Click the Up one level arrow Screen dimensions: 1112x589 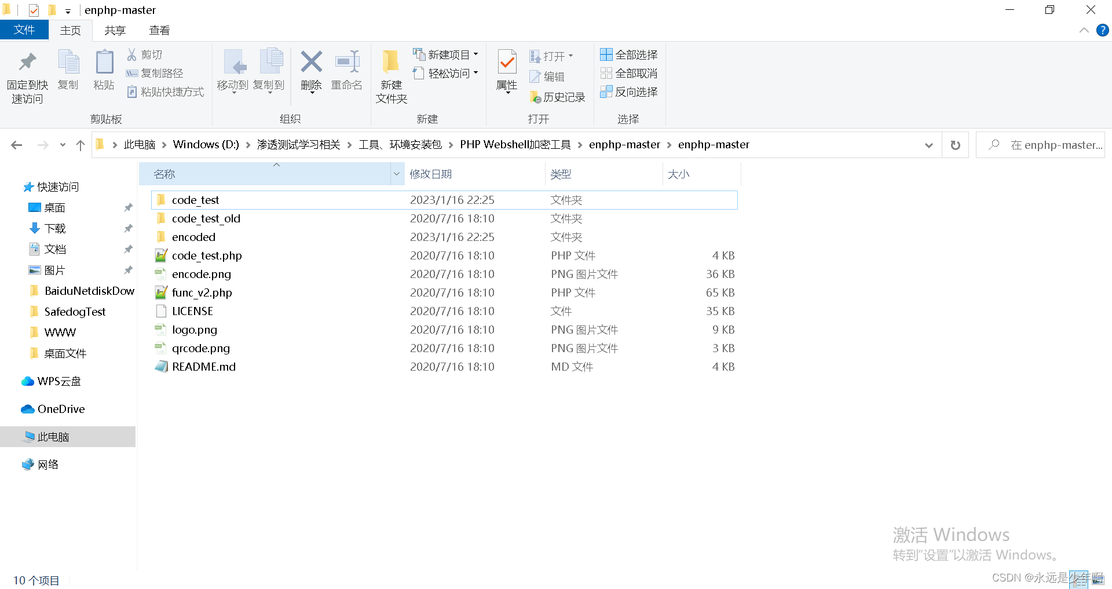(x=81, y=145)
